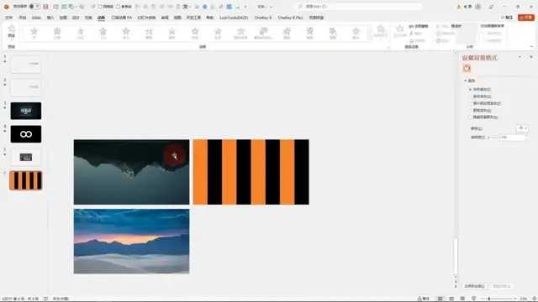Select slide 4 infinity symbol thumbnail
Screen dimensions: 538x302
point(26,134)
